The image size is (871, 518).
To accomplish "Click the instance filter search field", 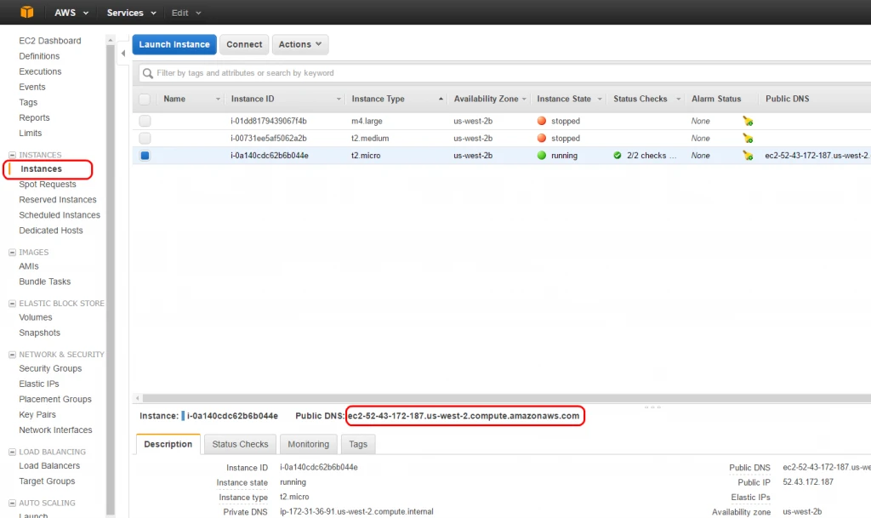I will click(x=340, y=74).
